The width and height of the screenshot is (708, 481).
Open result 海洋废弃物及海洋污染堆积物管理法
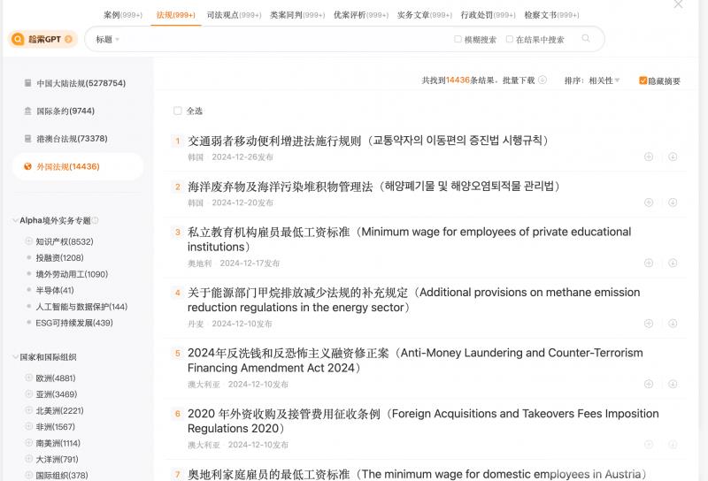click(373, 187)
